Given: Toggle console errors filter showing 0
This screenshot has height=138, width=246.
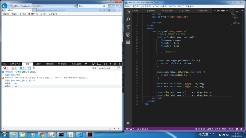Looking at the screenshot, I should (6, 68).
